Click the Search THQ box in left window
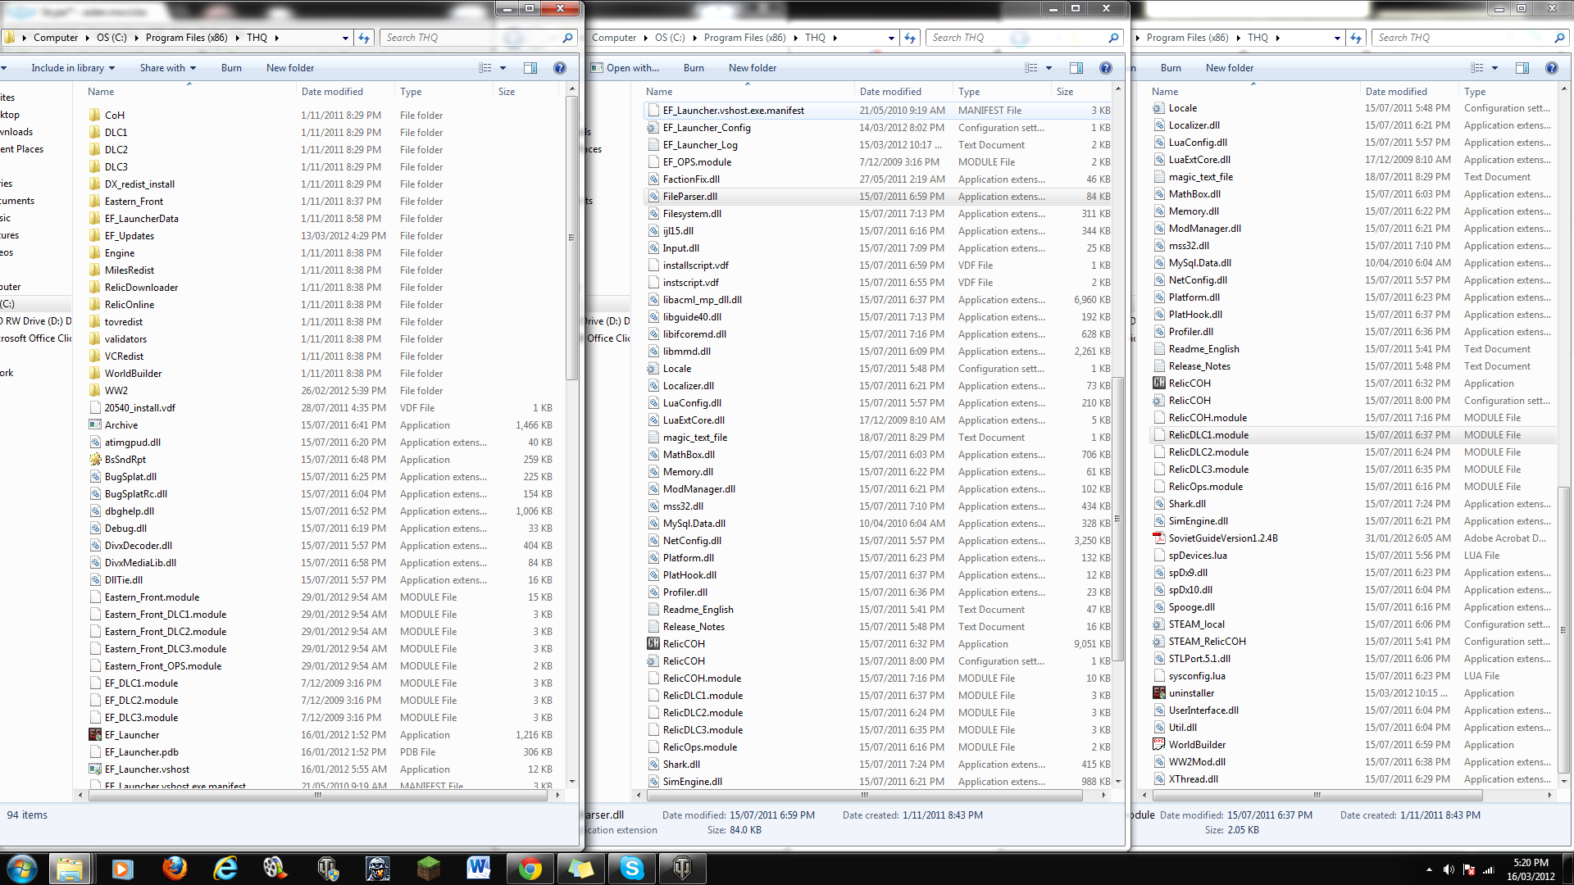 point(478,38)
